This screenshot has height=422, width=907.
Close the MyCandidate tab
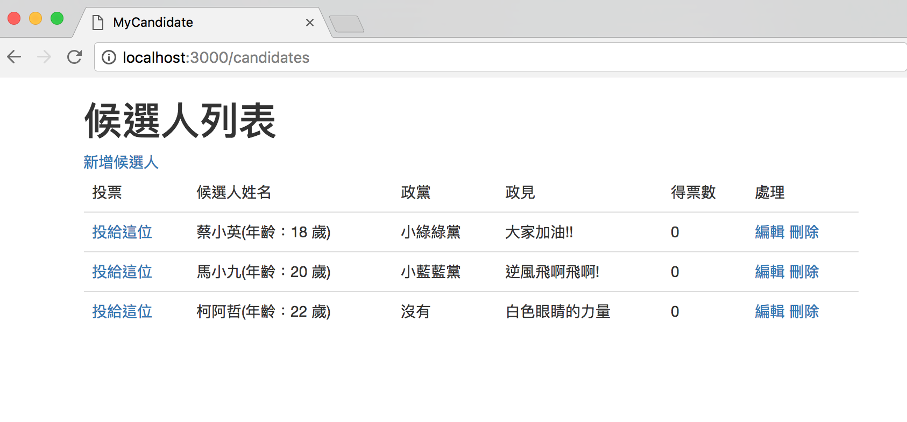click(x=309, y=23)
